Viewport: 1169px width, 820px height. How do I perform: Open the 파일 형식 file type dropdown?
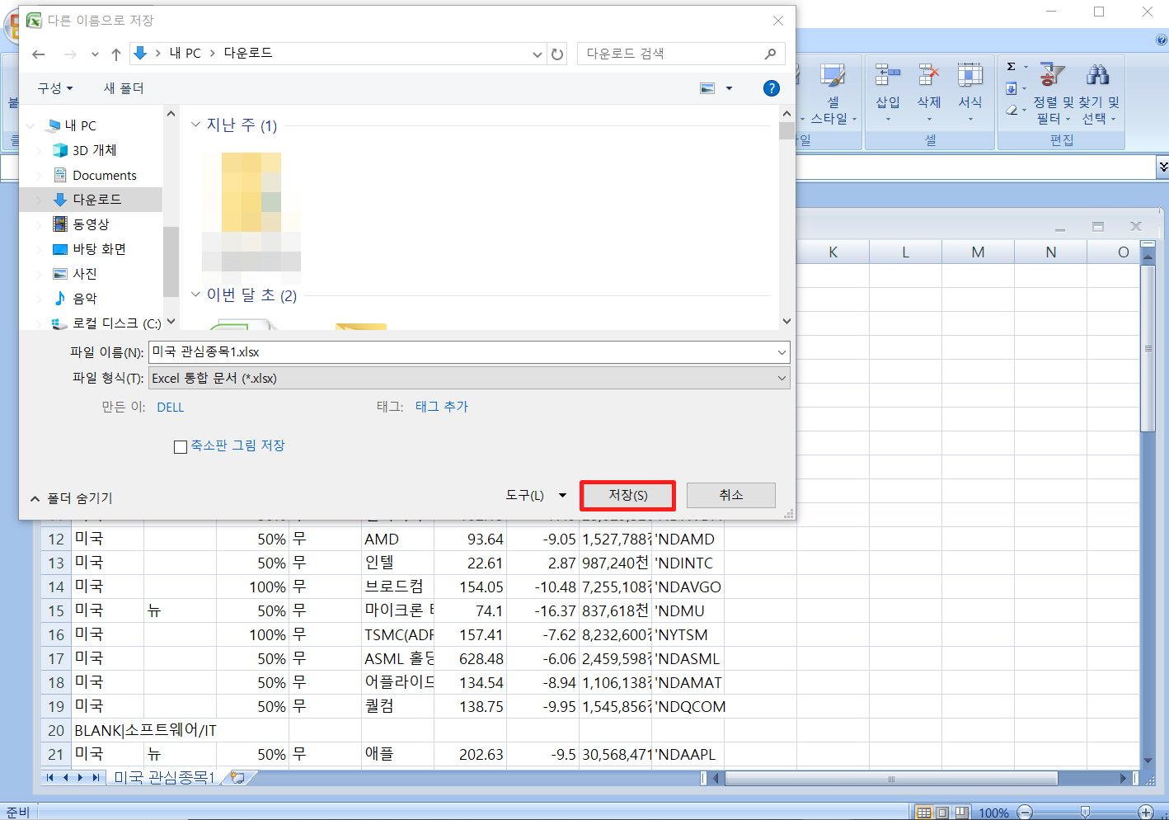(782, 379)
